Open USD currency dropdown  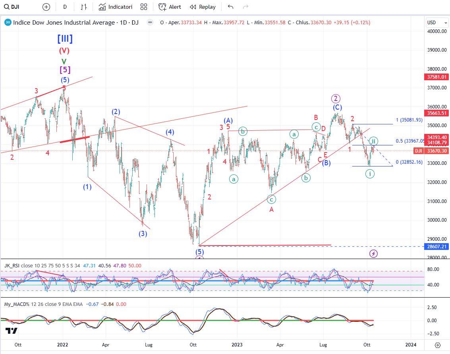click(436, 22)
